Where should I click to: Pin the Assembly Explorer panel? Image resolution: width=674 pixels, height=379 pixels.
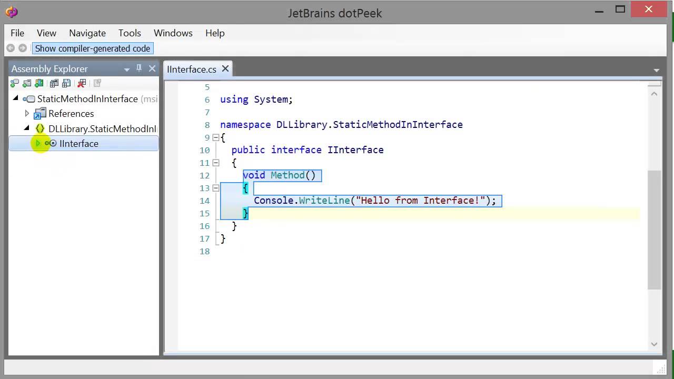click(139, 68)
